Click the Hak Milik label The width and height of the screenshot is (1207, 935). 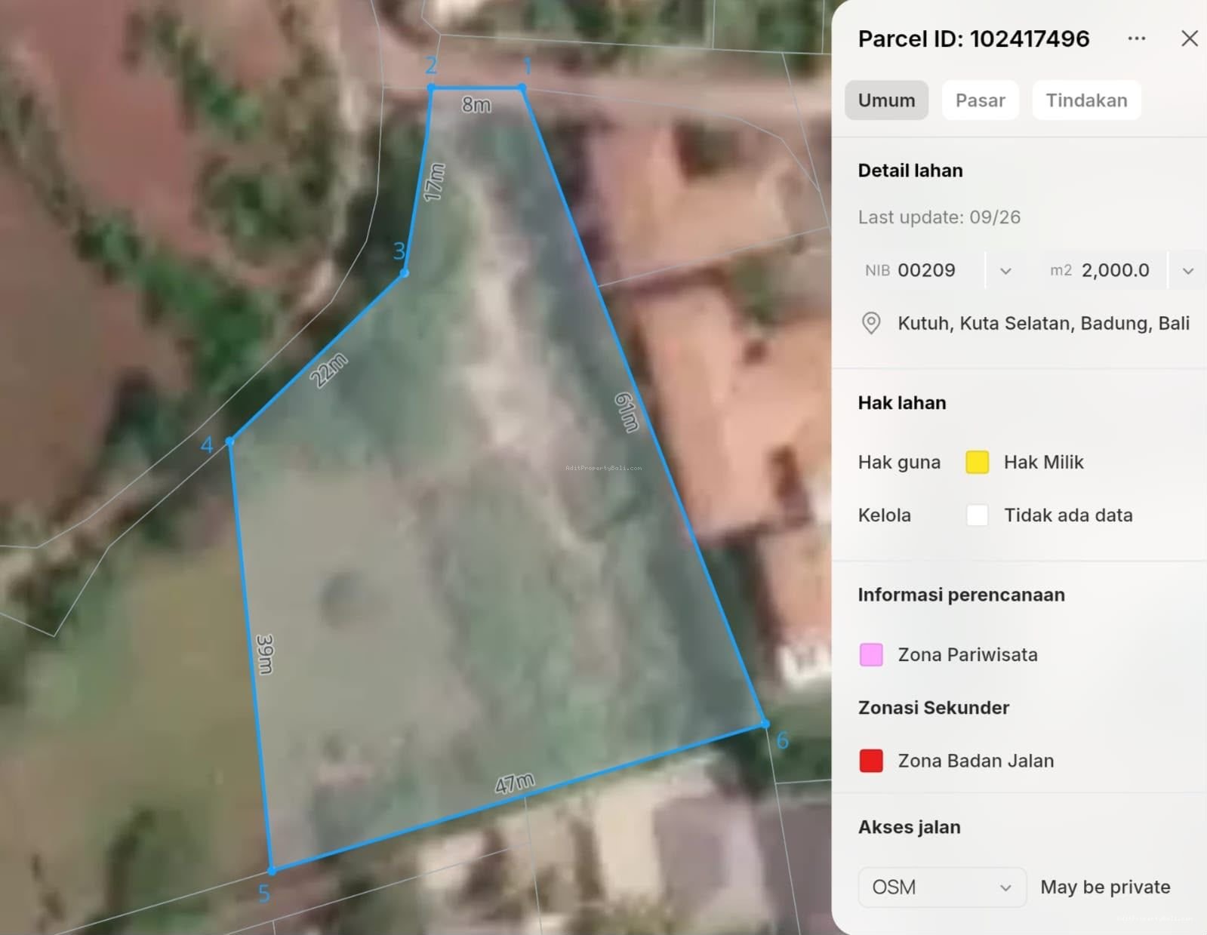(1043, 462)
